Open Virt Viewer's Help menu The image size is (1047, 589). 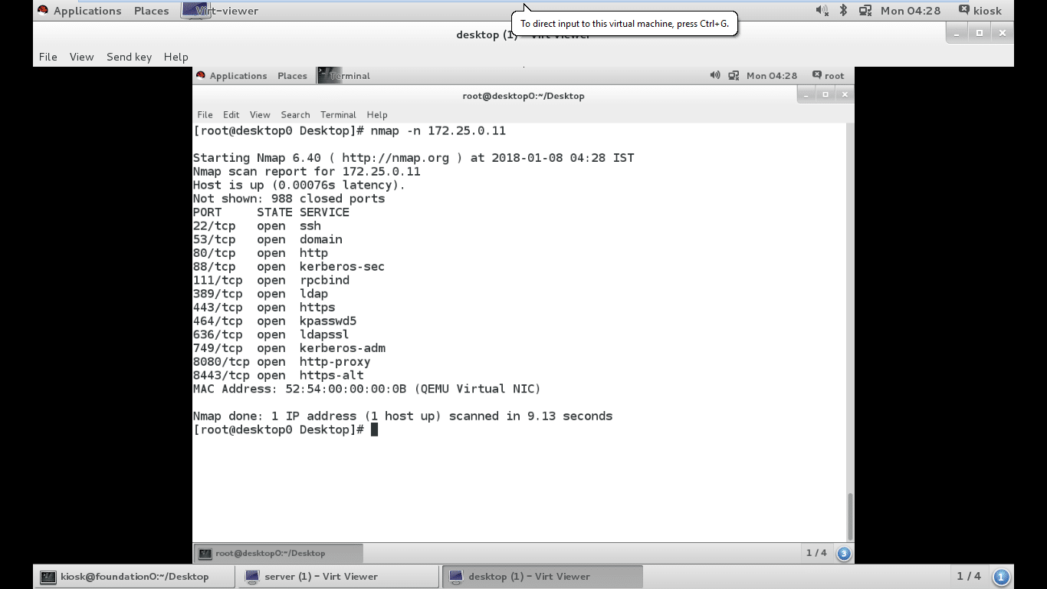[176, 57]
